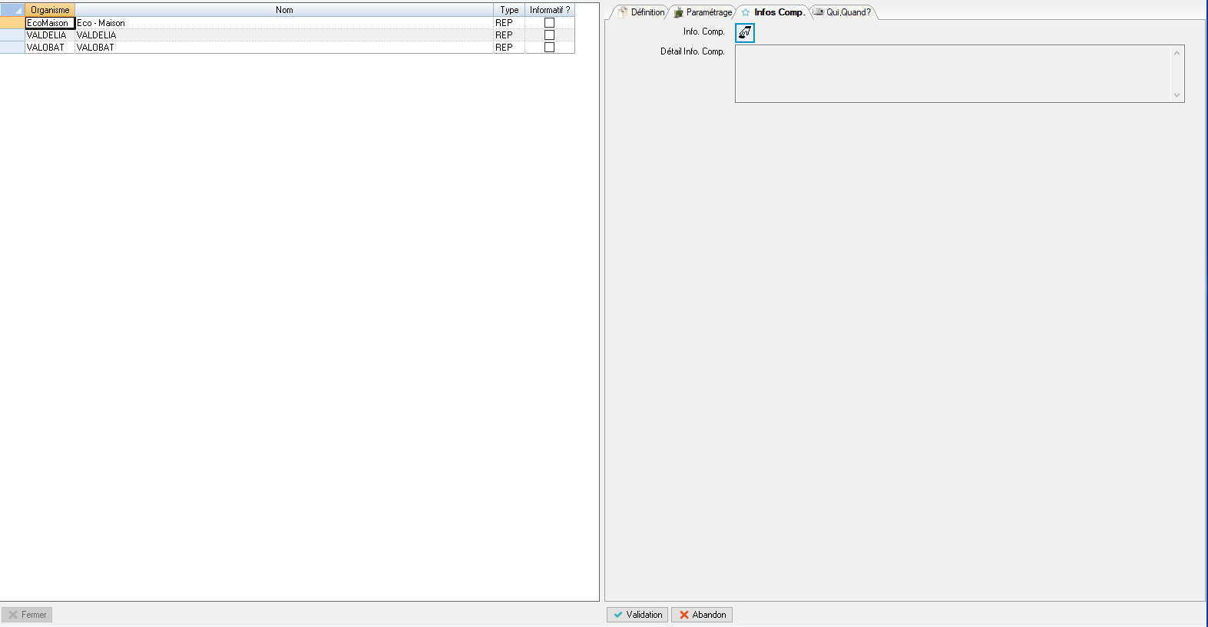Switch to the Paramétrage tab
Image resolution: width=1208 pixels, height=627 pixels.
pos(703,12)
